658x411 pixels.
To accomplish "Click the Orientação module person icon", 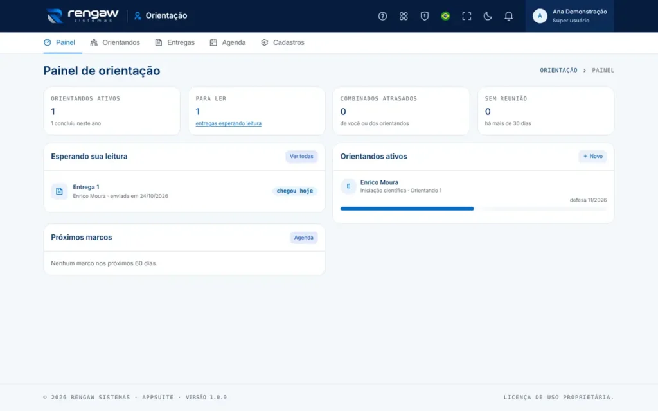I will [x=138, y=16].
